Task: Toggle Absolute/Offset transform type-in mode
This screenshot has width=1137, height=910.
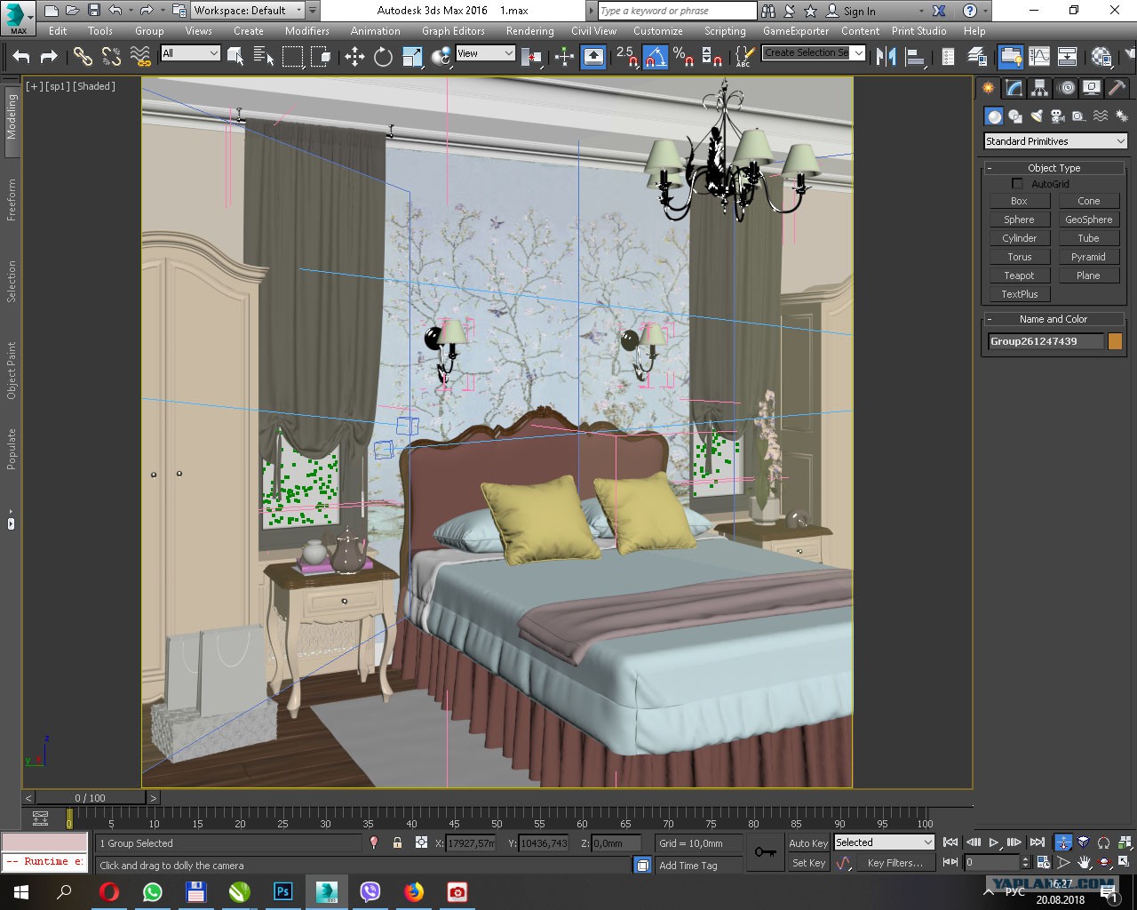Action: click(x=421, y=842)
